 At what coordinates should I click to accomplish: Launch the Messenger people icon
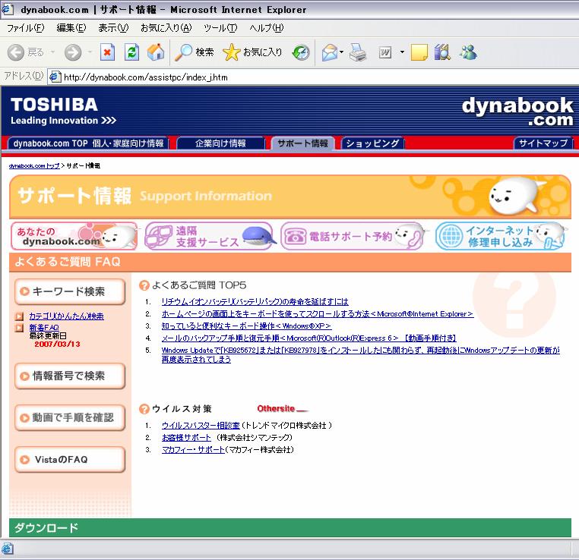(x=468, y=52)
